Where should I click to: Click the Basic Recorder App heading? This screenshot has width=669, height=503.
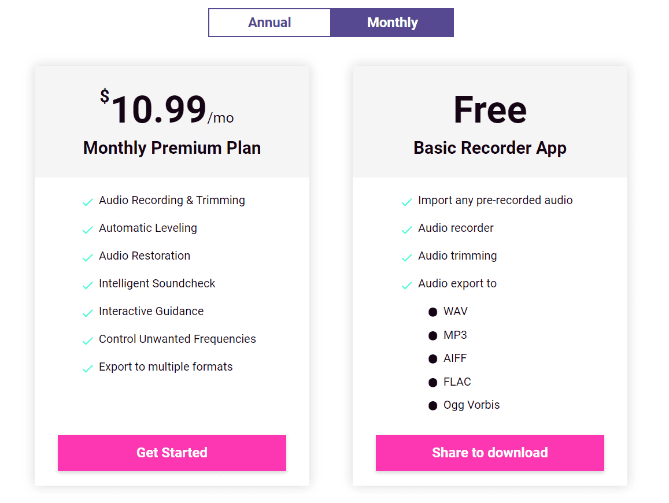pos(490,148)
